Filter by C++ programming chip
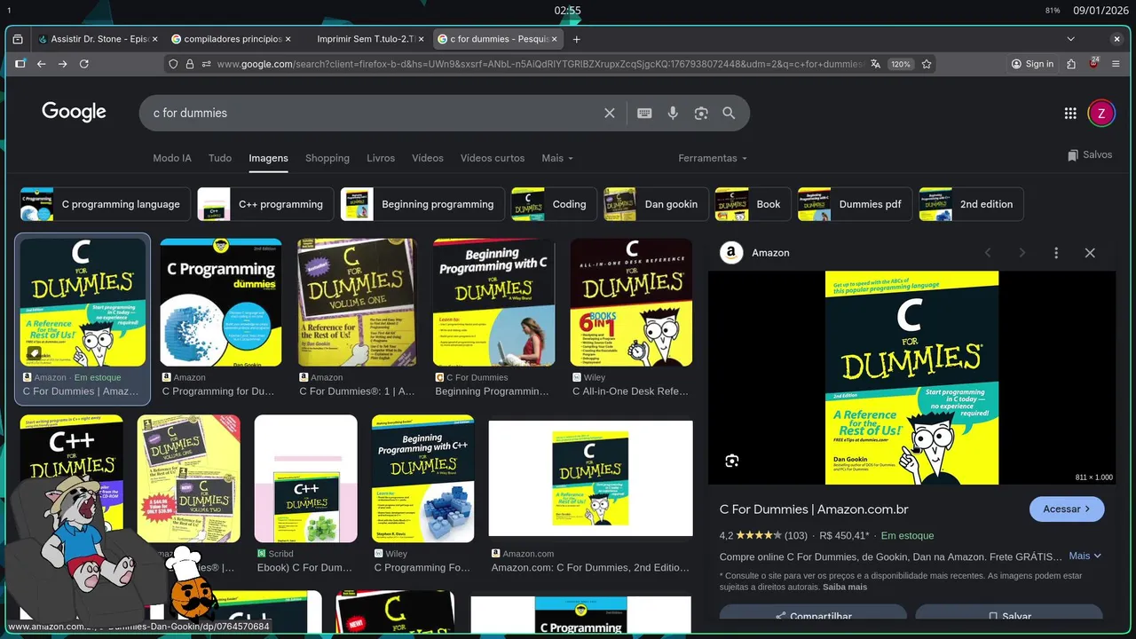1136x639 pixels. [265, 204]
